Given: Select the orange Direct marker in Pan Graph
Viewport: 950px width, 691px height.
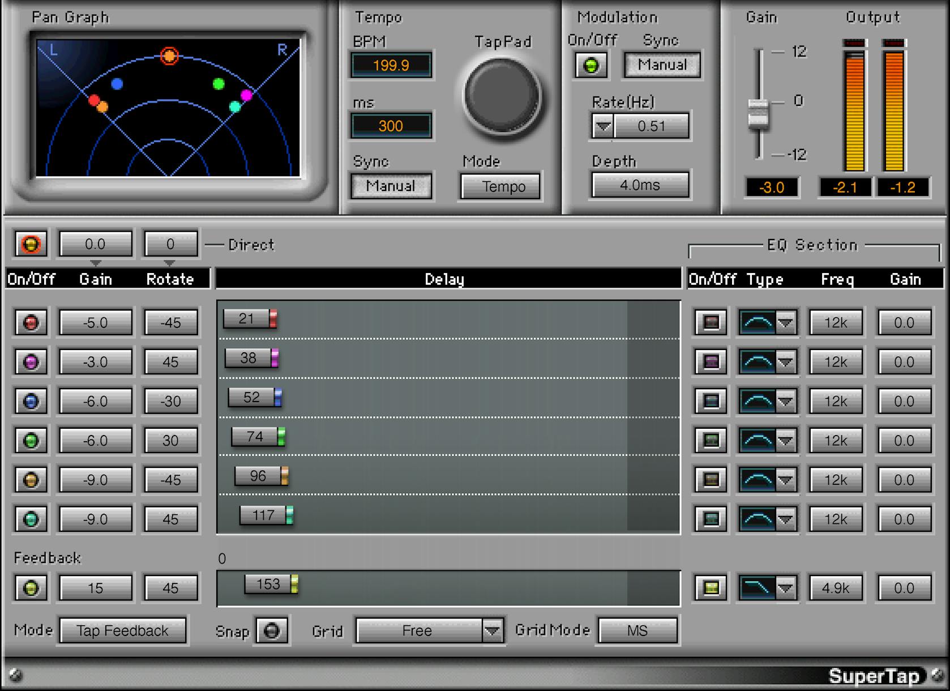Looking at the screenshot, I should [168, 56].
